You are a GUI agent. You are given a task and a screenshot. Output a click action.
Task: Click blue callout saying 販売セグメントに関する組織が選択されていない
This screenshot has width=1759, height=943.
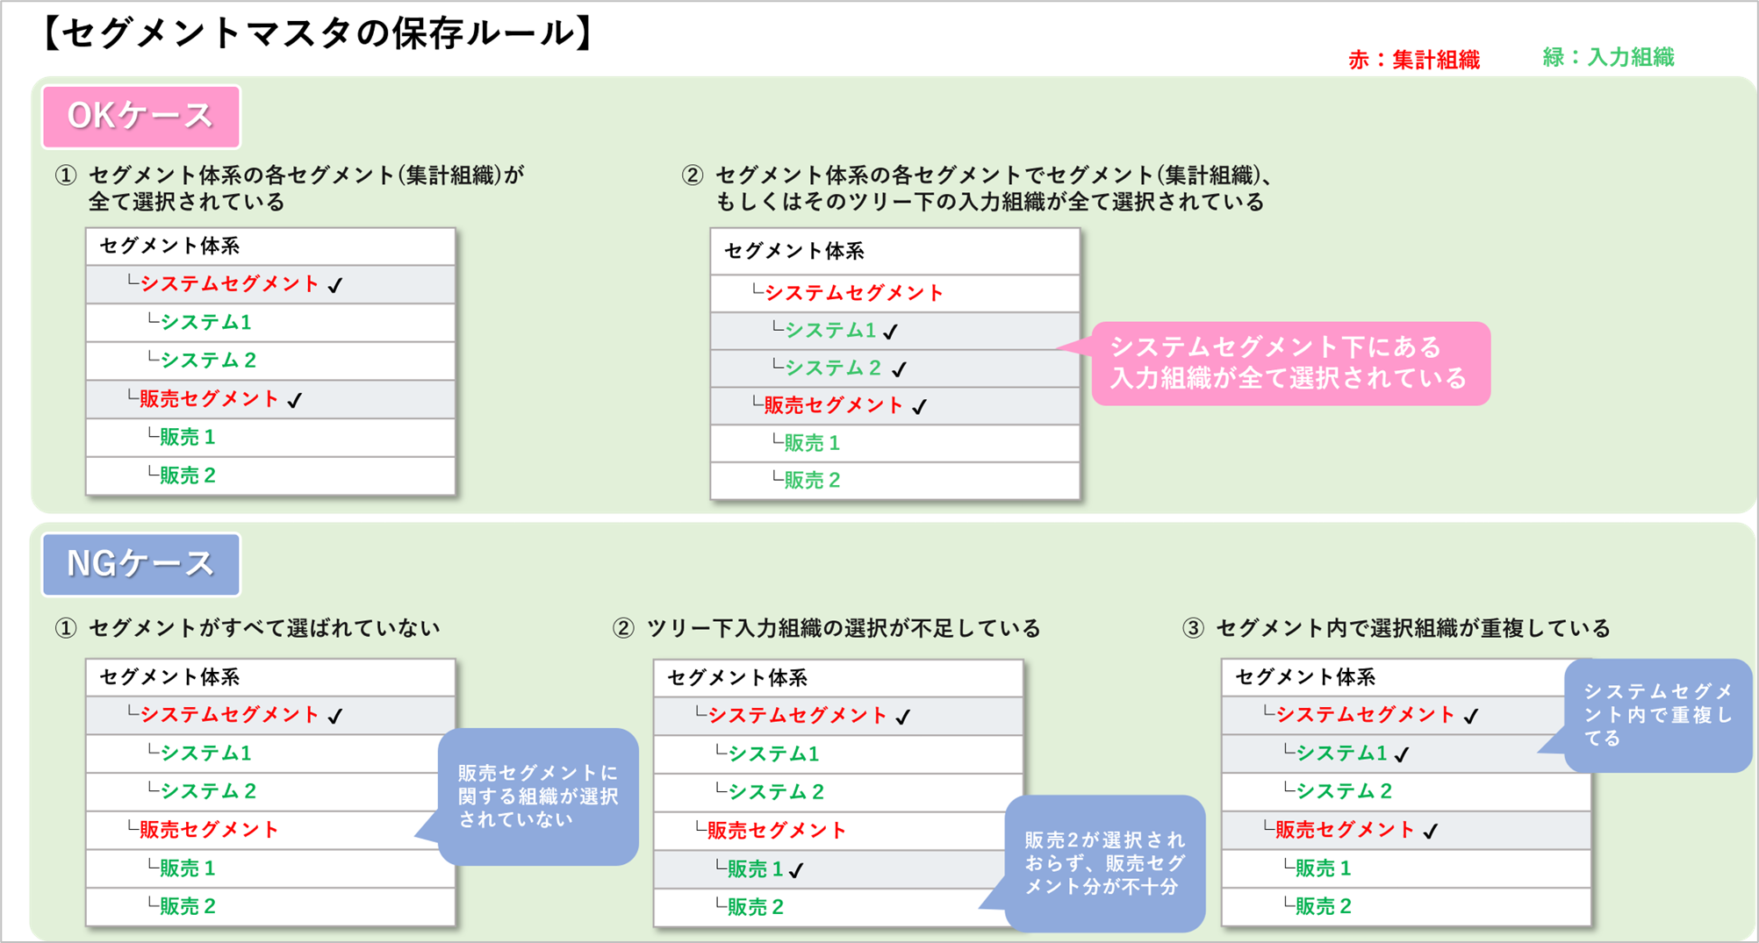coord(538,797)
